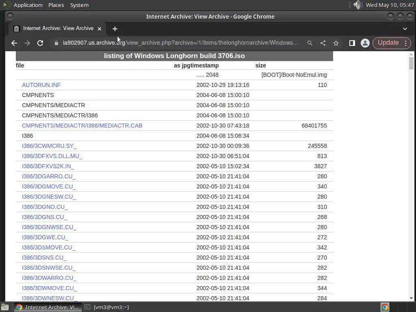This screenshot has height=312, width=416.
Task: Open the Chrome profile avatar
Action: click(365, 43)
